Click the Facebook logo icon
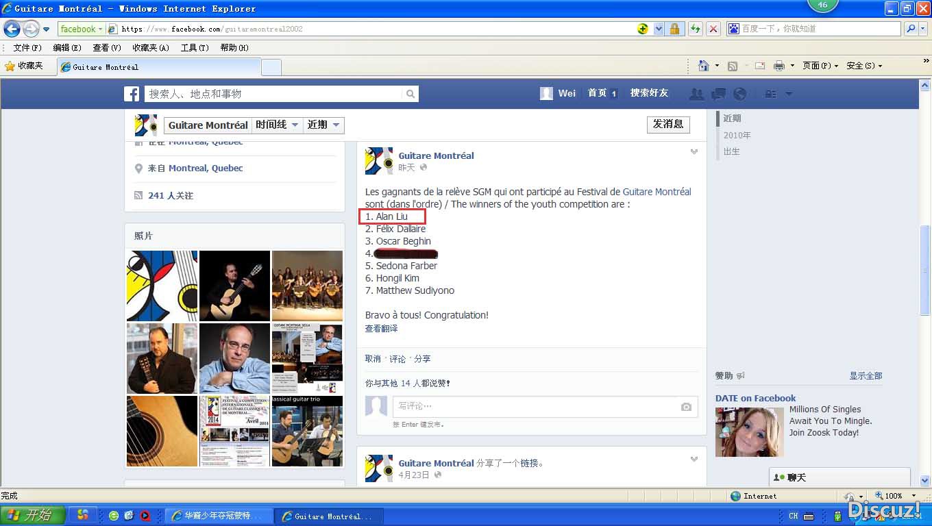The image size is (932, 526). [x=132, y=94]
